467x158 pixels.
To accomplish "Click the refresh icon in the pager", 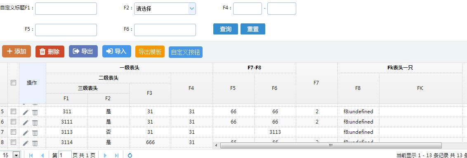I will pos(130,155).
